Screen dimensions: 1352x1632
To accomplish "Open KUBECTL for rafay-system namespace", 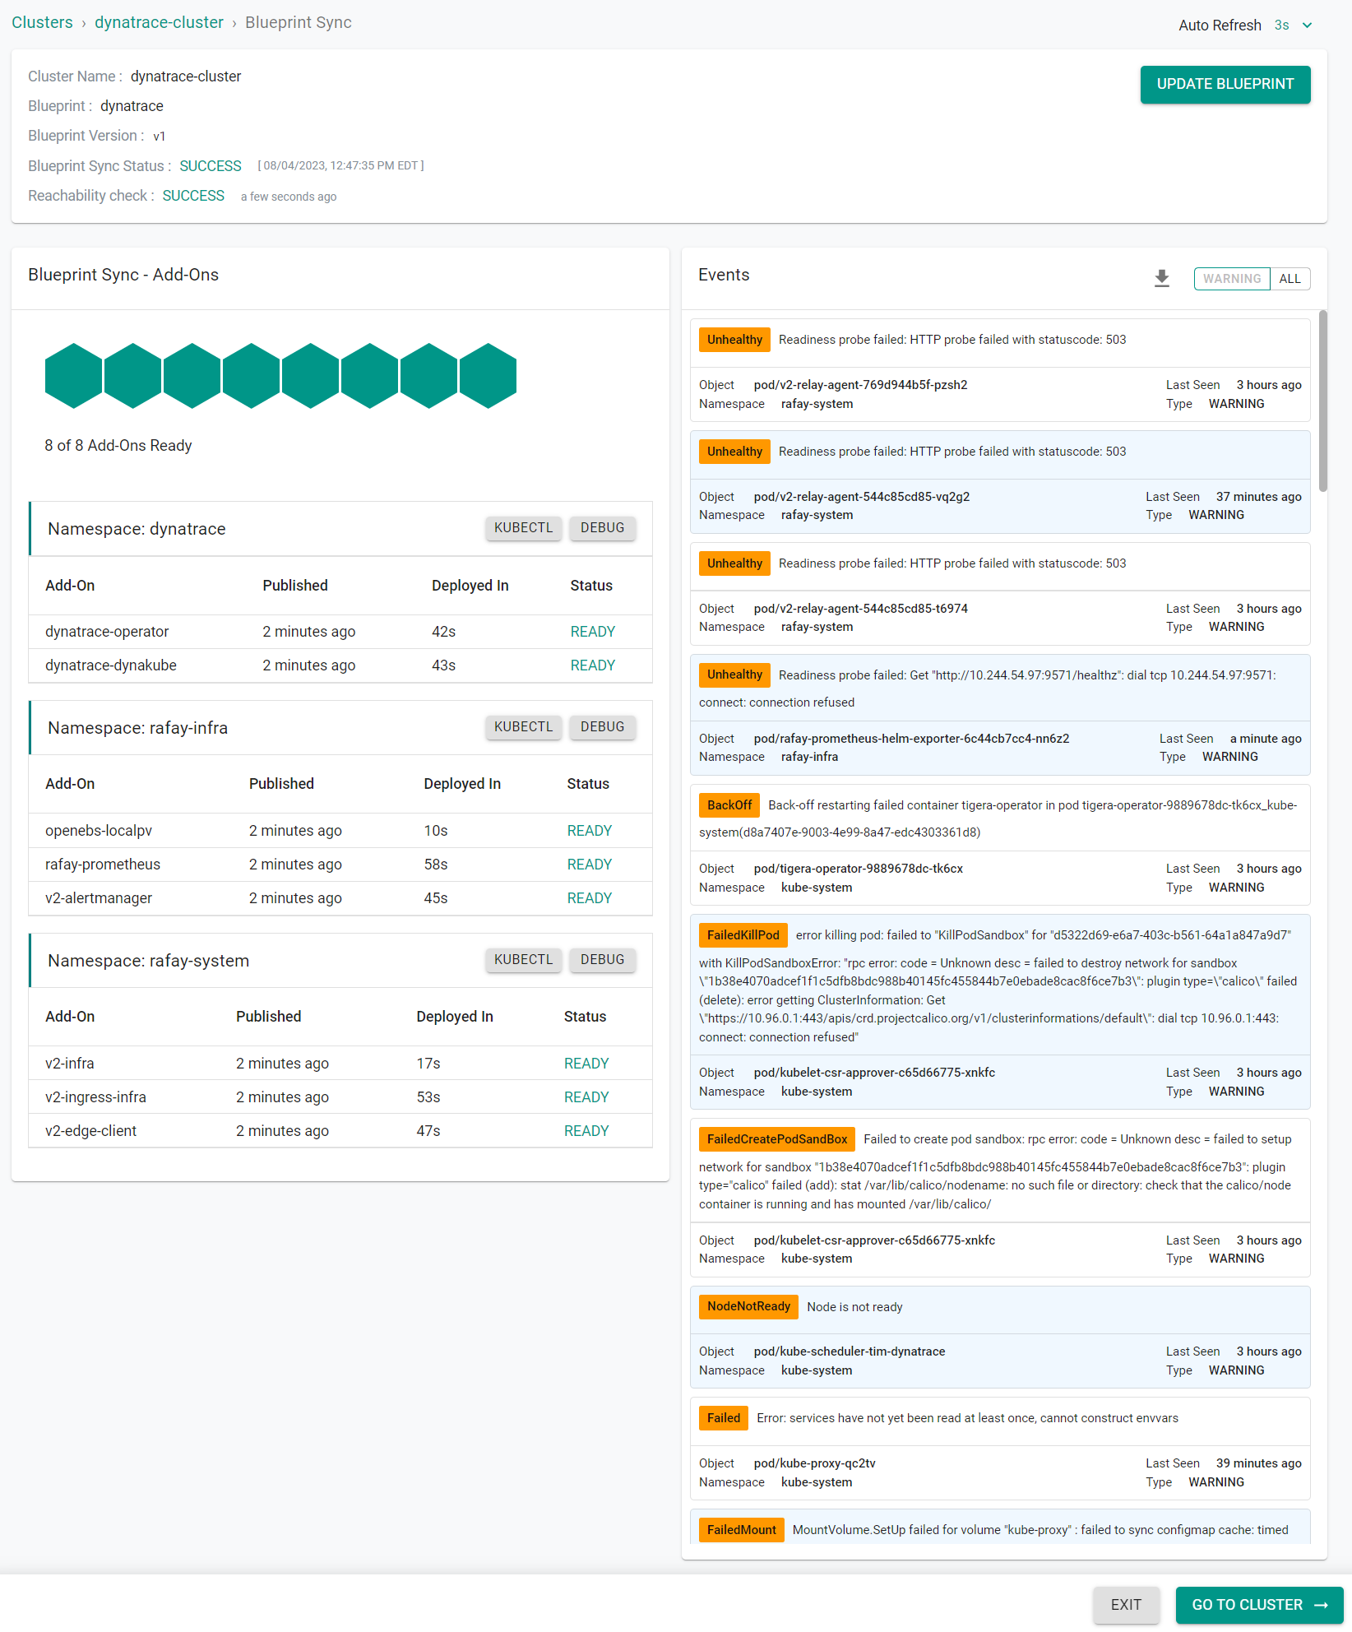I will pyautogui.click(x=523, y=960).
